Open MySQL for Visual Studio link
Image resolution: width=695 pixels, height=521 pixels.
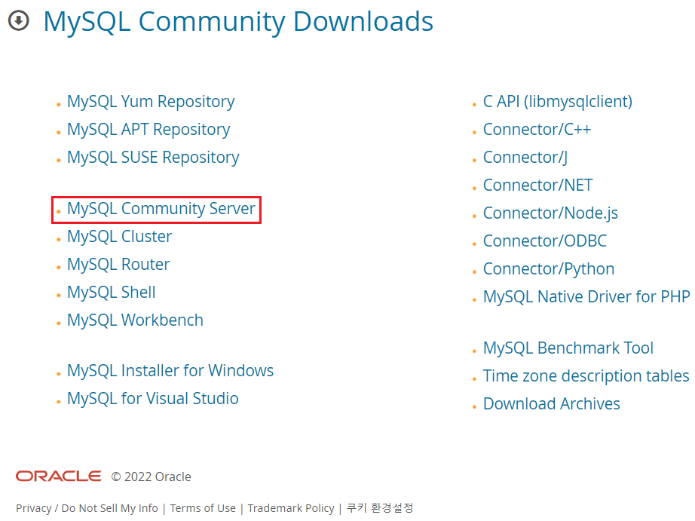coord(153,399)
